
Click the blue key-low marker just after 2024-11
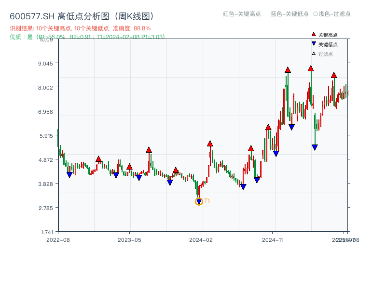pos(276,154)
